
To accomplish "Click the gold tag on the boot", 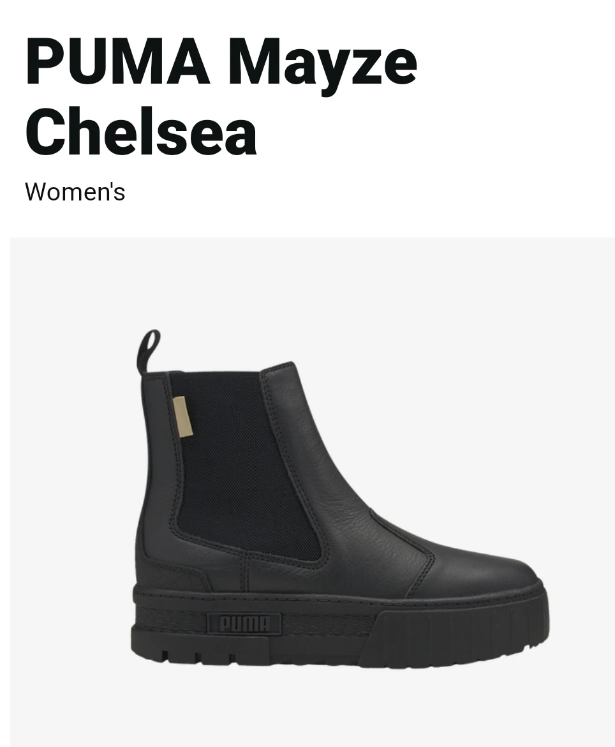I will 182,416.
